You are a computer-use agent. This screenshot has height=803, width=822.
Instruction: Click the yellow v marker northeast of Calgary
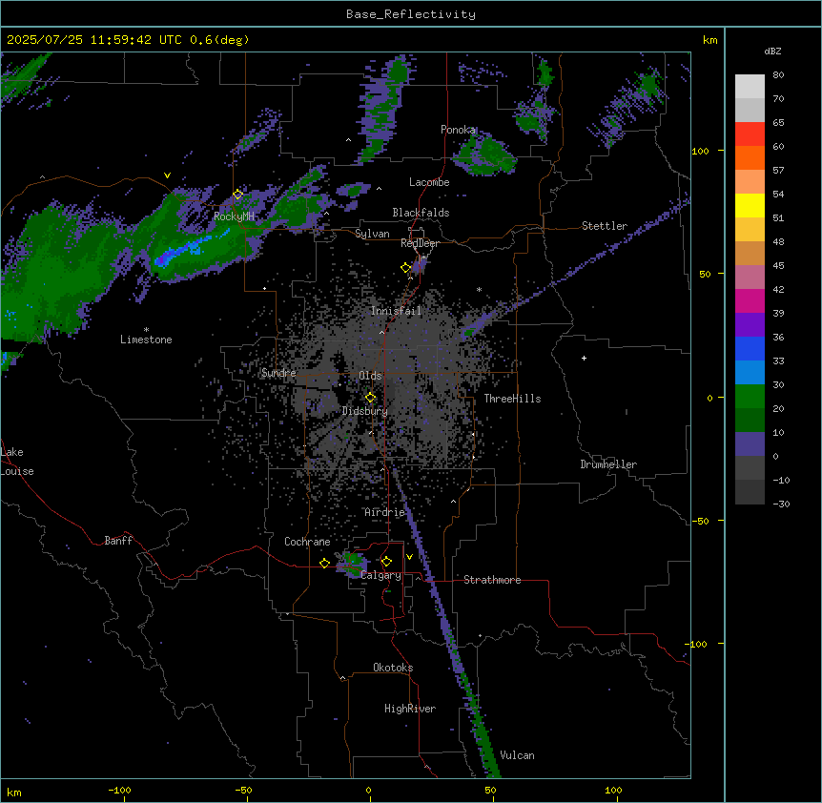tap(409, 557)
